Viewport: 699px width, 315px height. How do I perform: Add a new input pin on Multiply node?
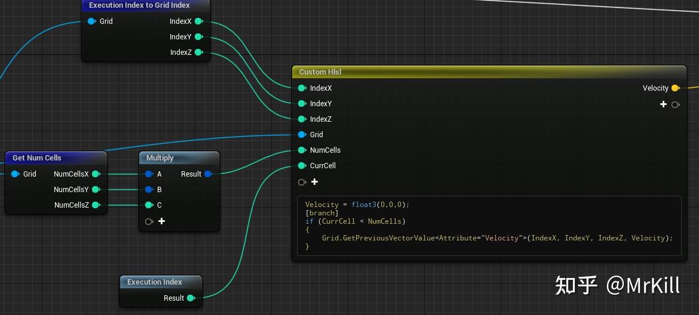click(161, 221)
